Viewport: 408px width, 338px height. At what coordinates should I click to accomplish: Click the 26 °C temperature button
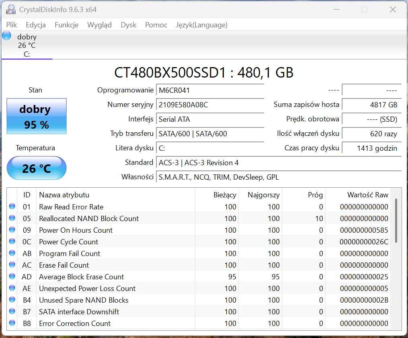click(37, 168)
